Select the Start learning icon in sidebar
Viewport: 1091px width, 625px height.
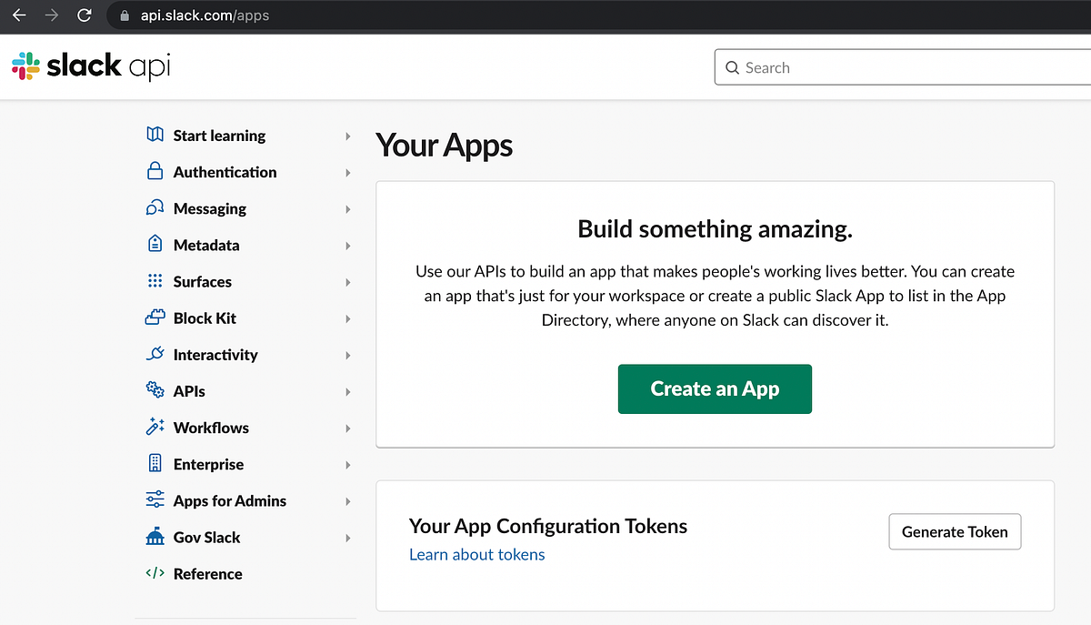[x=155, y=135]
